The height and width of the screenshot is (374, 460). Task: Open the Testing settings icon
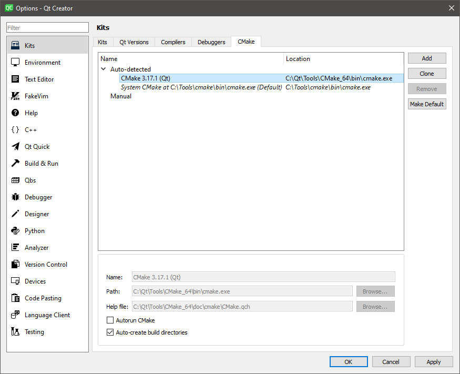15,331
